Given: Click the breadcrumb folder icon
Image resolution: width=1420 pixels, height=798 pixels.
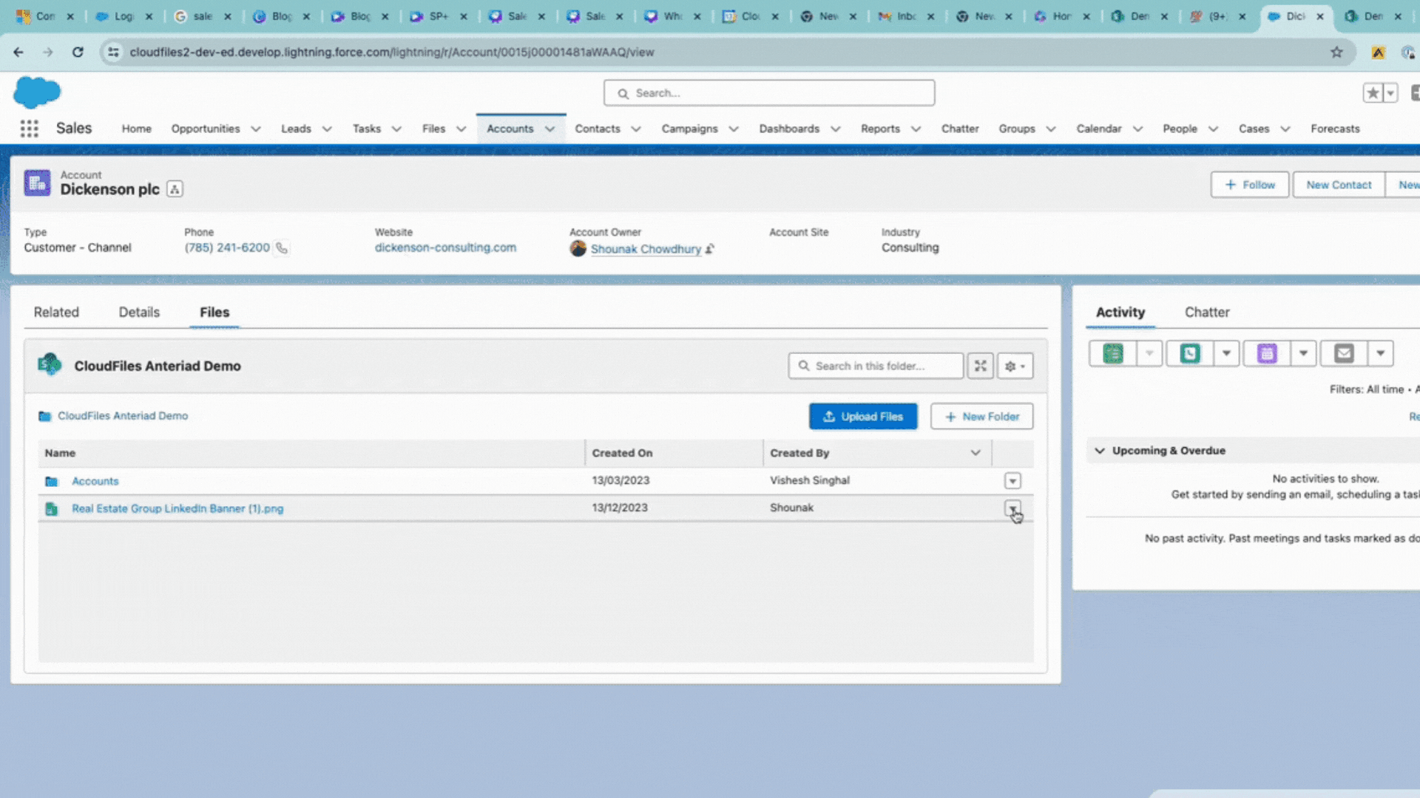Looking at the screenshot, I should pos(44,416).
